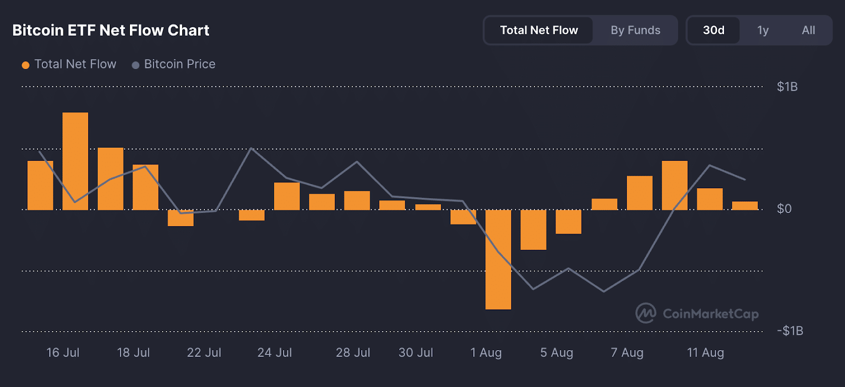Viewport: 845px width, 387px height.
Task: Enable the 1y time range
Action: pyautogui.click(x=762, y=30)
